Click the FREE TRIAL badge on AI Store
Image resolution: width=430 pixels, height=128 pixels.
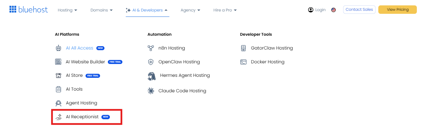(93, 76)
